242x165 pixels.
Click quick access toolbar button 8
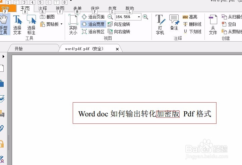[64, 2]
